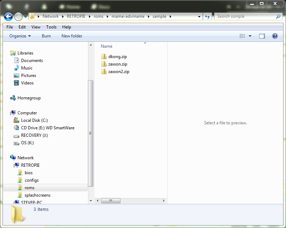
Task: Click the Refresh button beside address bar
Action: (x=207, y=16)
